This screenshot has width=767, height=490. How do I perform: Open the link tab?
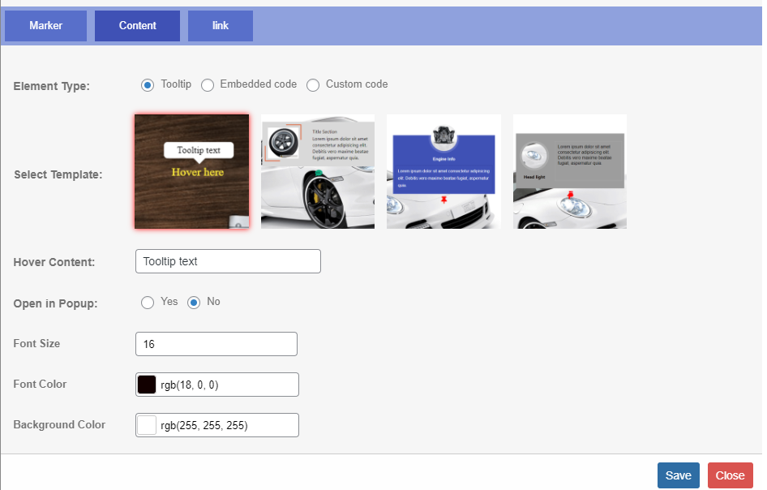[220, 26]
